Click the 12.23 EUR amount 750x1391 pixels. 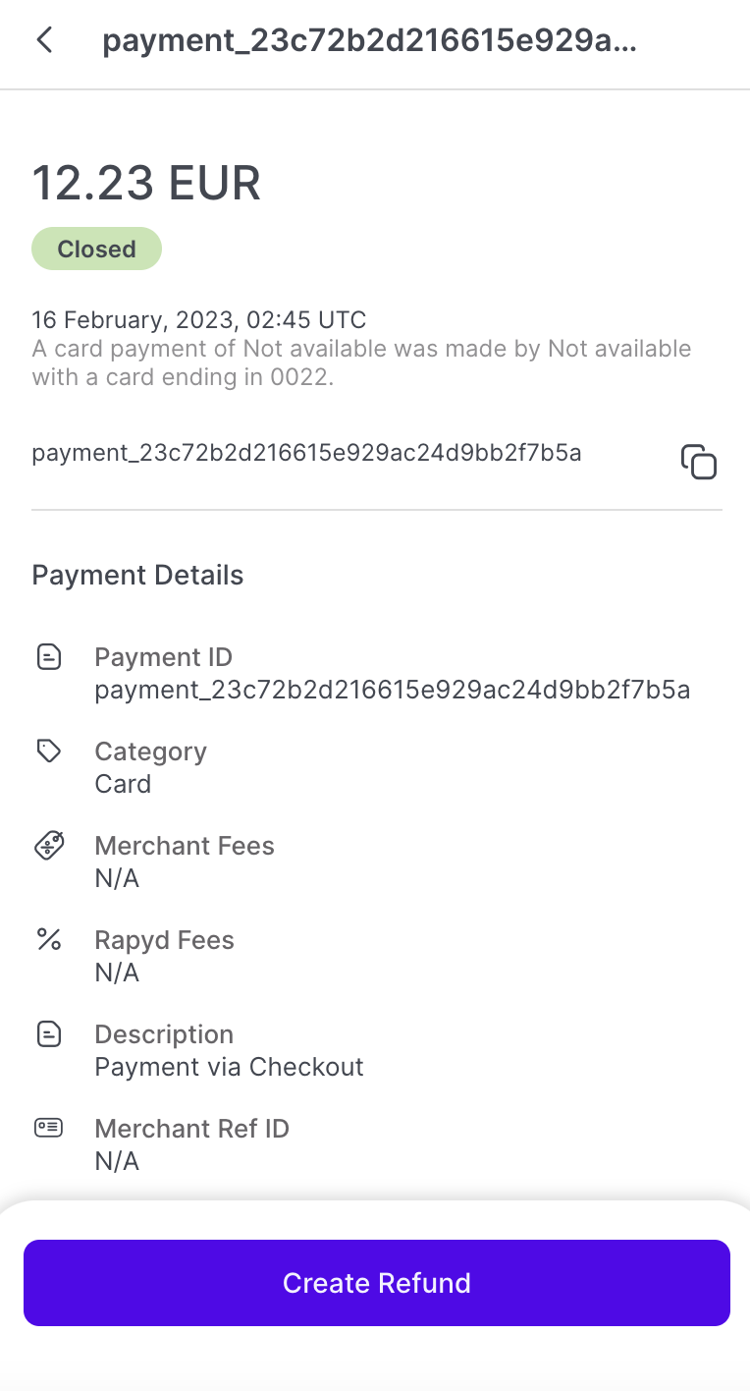(146, 183)
